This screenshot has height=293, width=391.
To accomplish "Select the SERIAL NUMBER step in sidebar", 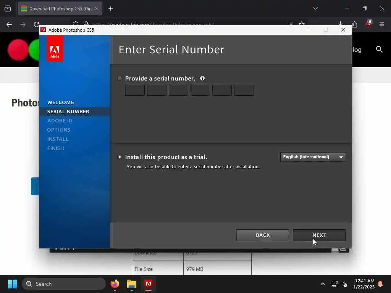I will coord(68,112).
